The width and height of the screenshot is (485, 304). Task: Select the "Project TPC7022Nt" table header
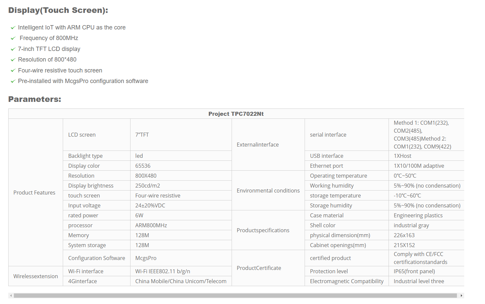tap(236, 114)
